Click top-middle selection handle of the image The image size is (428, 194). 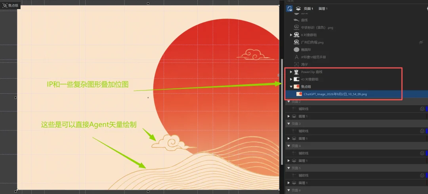148,4
